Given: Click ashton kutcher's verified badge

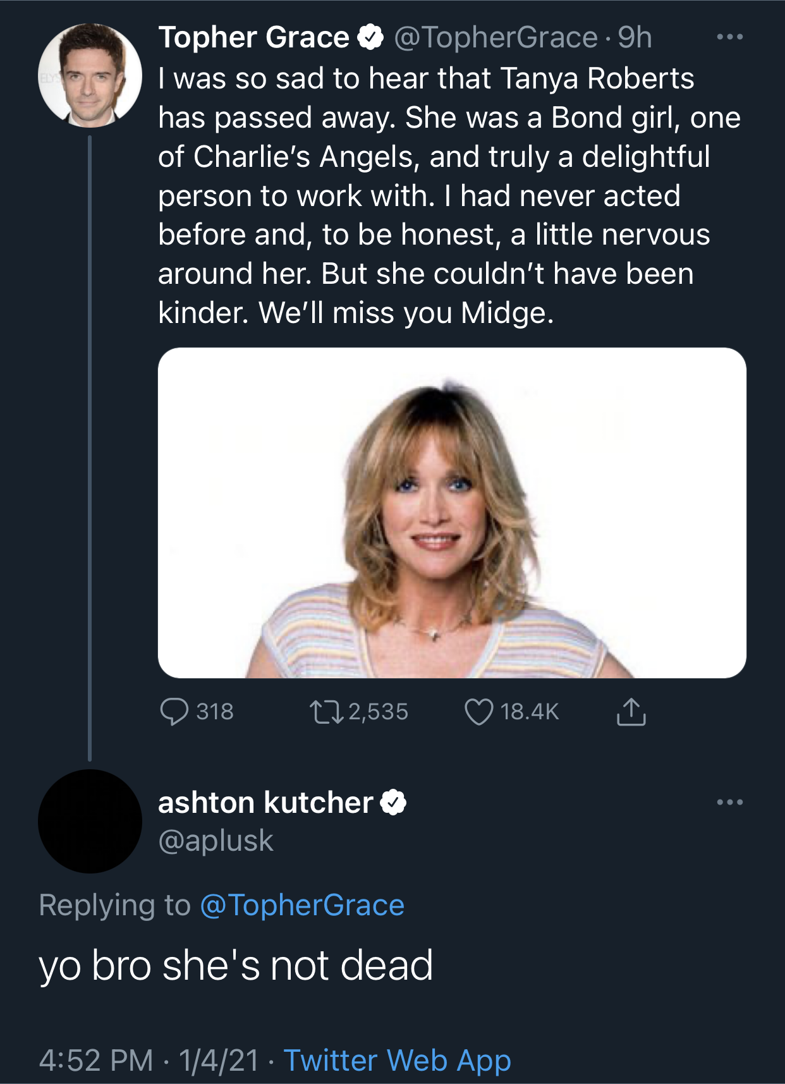Looking at the screenshot, I should 393,803.
